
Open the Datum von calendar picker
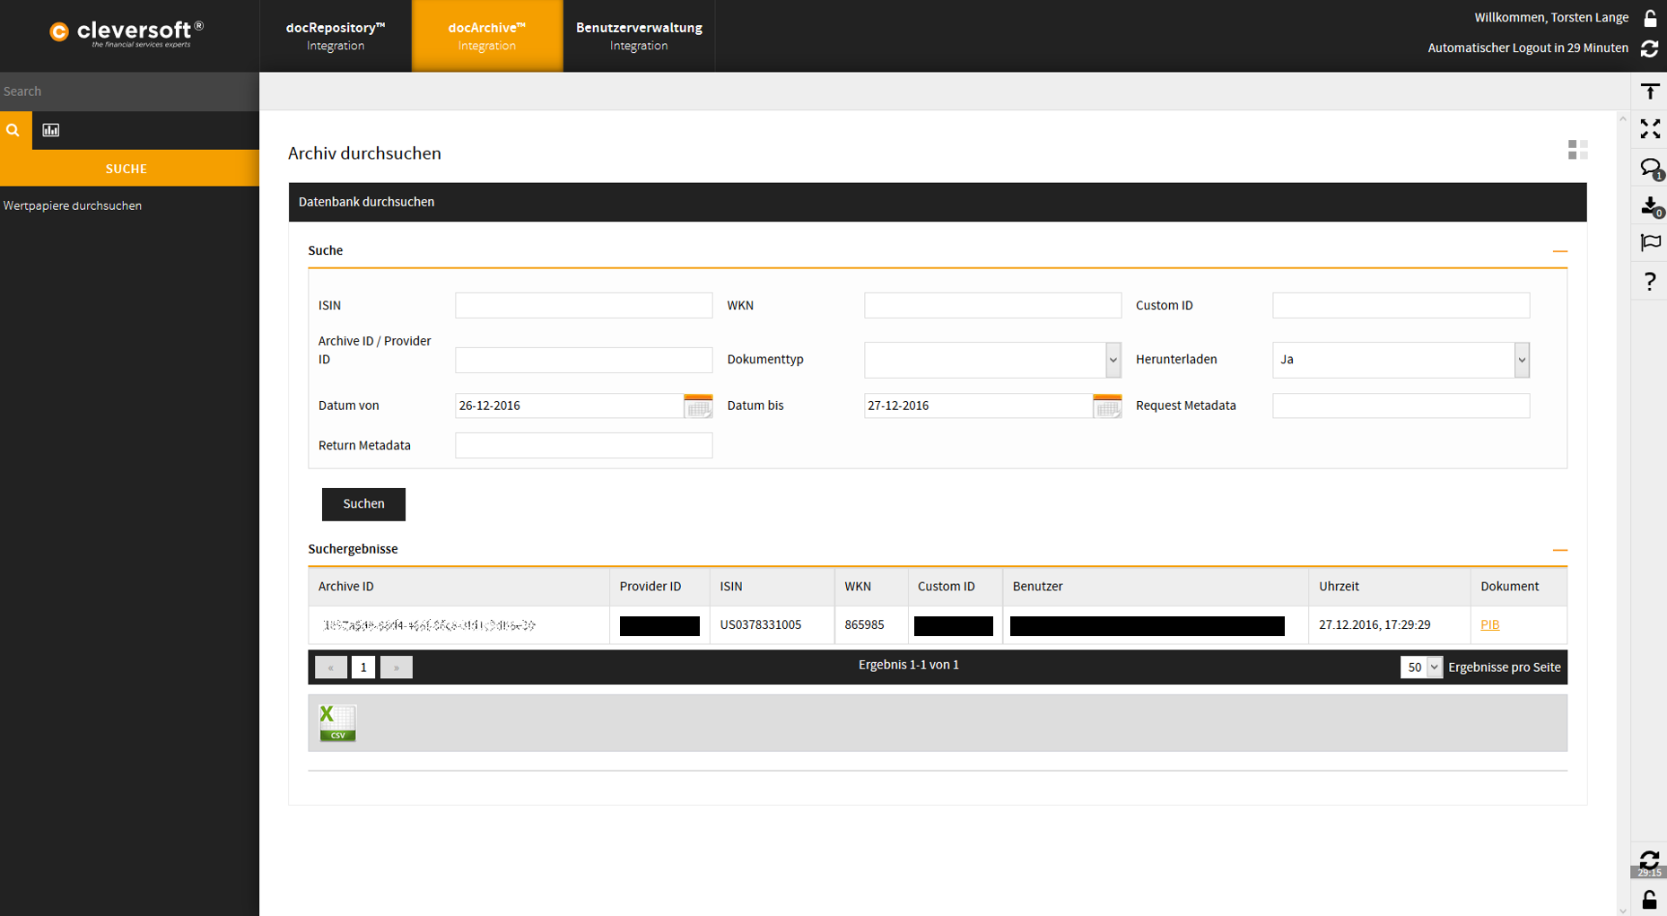698,406
